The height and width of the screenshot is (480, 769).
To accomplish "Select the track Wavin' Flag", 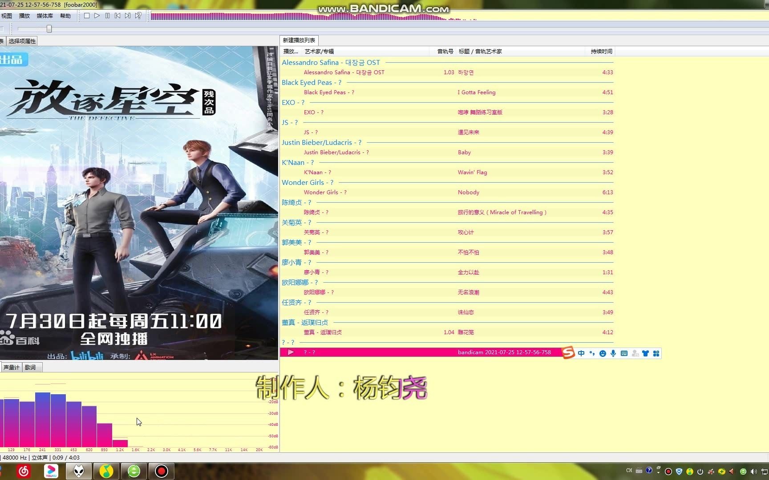I will tap(447, 172).
